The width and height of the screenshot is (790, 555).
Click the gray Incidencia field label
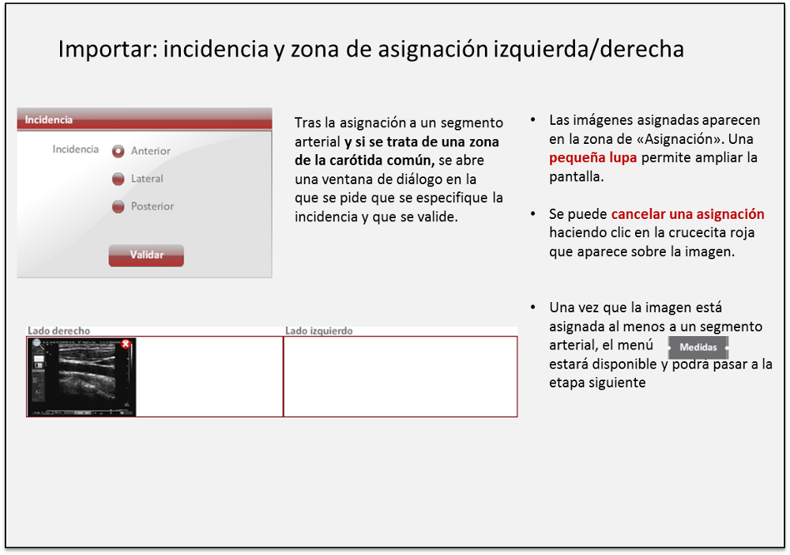(x=76, y=149)
